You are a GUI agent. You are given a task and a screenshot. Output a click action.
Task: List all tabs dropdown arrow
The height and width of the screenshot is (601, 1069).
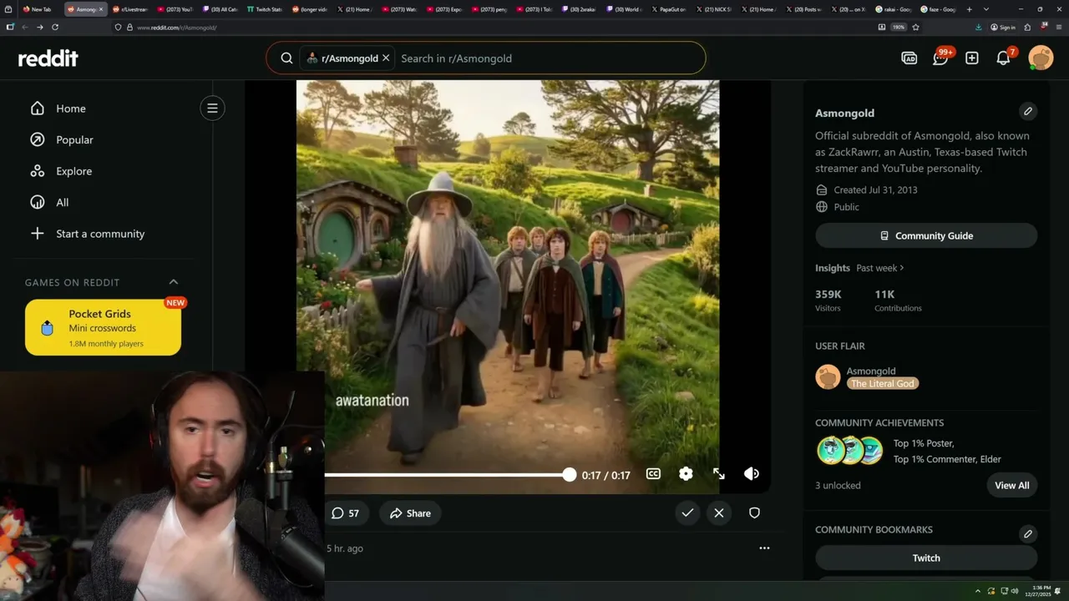tap(986, 9)
